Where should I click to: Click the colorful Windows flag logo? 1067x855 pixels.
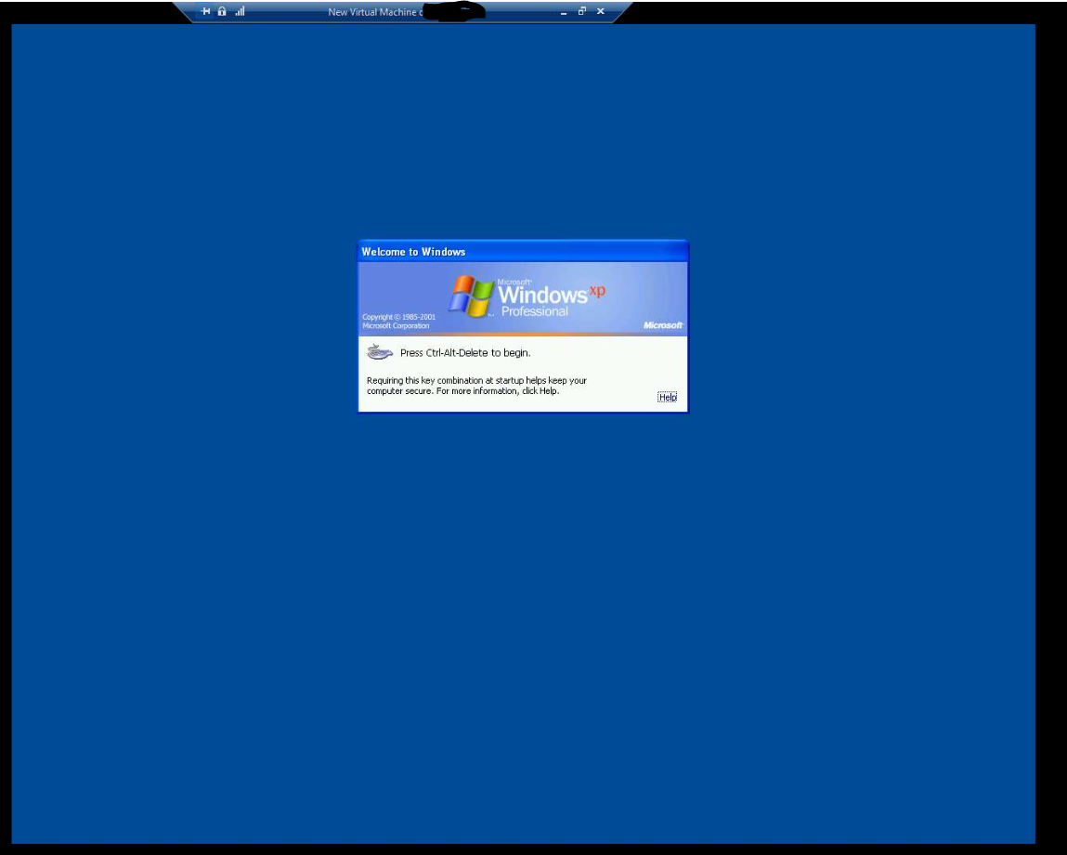tap(472, 296)
